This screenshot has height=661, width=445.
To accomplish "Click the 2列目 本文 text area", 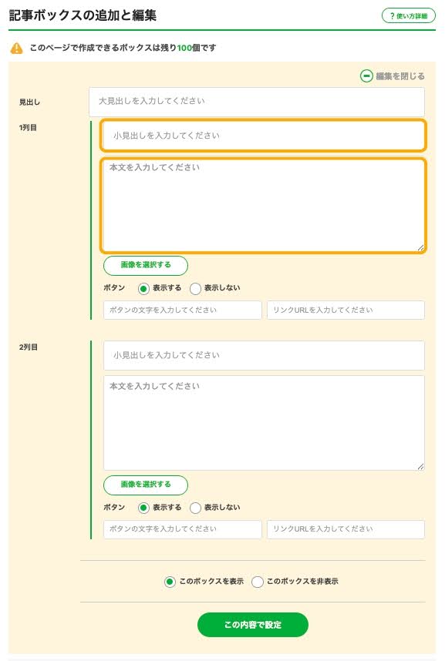I will point(264,423).
